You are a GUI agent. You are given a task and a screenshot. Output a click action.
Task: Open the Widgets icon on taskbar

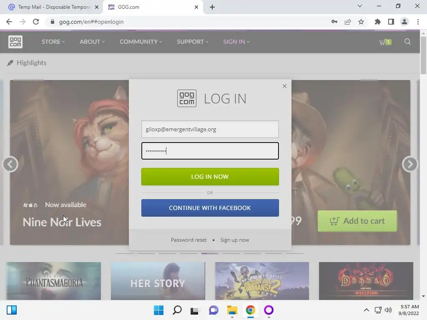click(12, 310)
